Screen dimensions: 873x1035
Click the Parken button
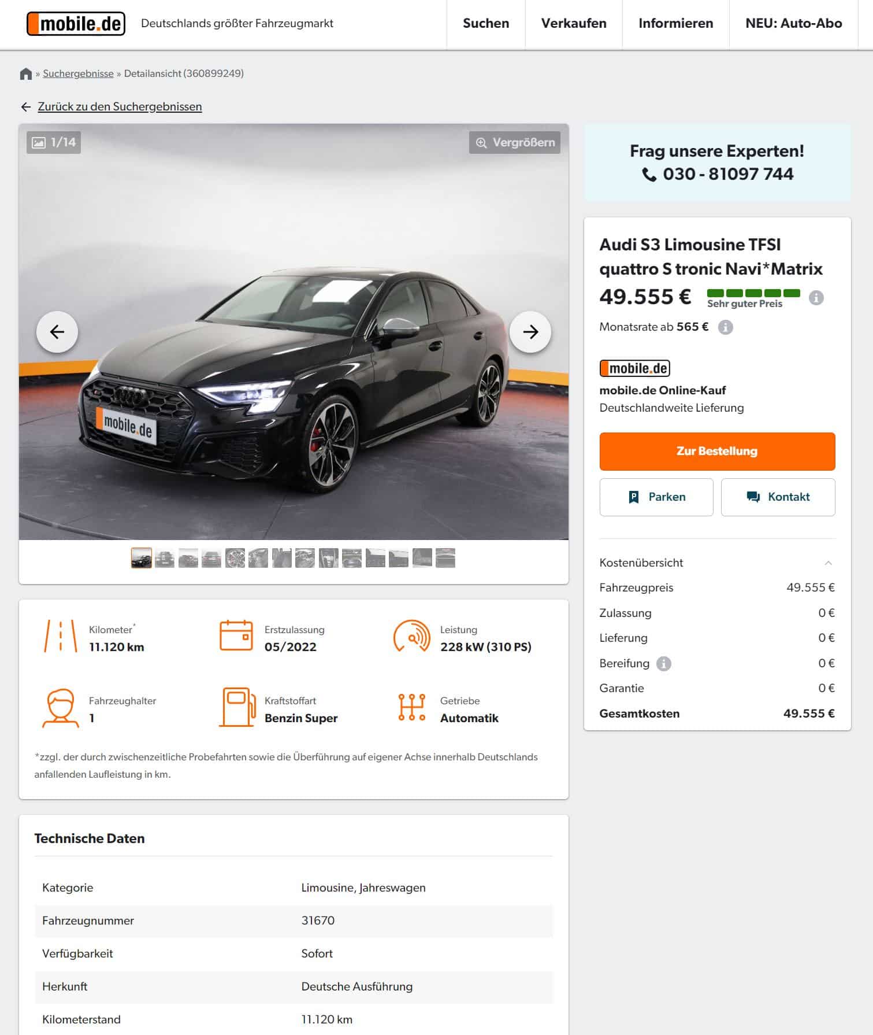point(656,497)
